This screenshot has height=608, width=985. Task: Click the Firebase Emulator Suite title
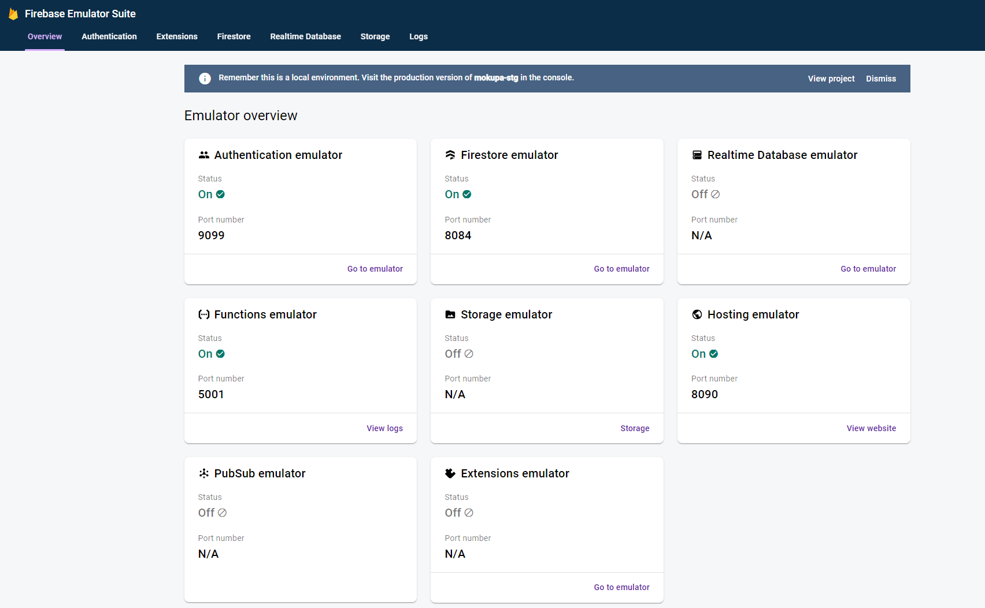(80, 14)
